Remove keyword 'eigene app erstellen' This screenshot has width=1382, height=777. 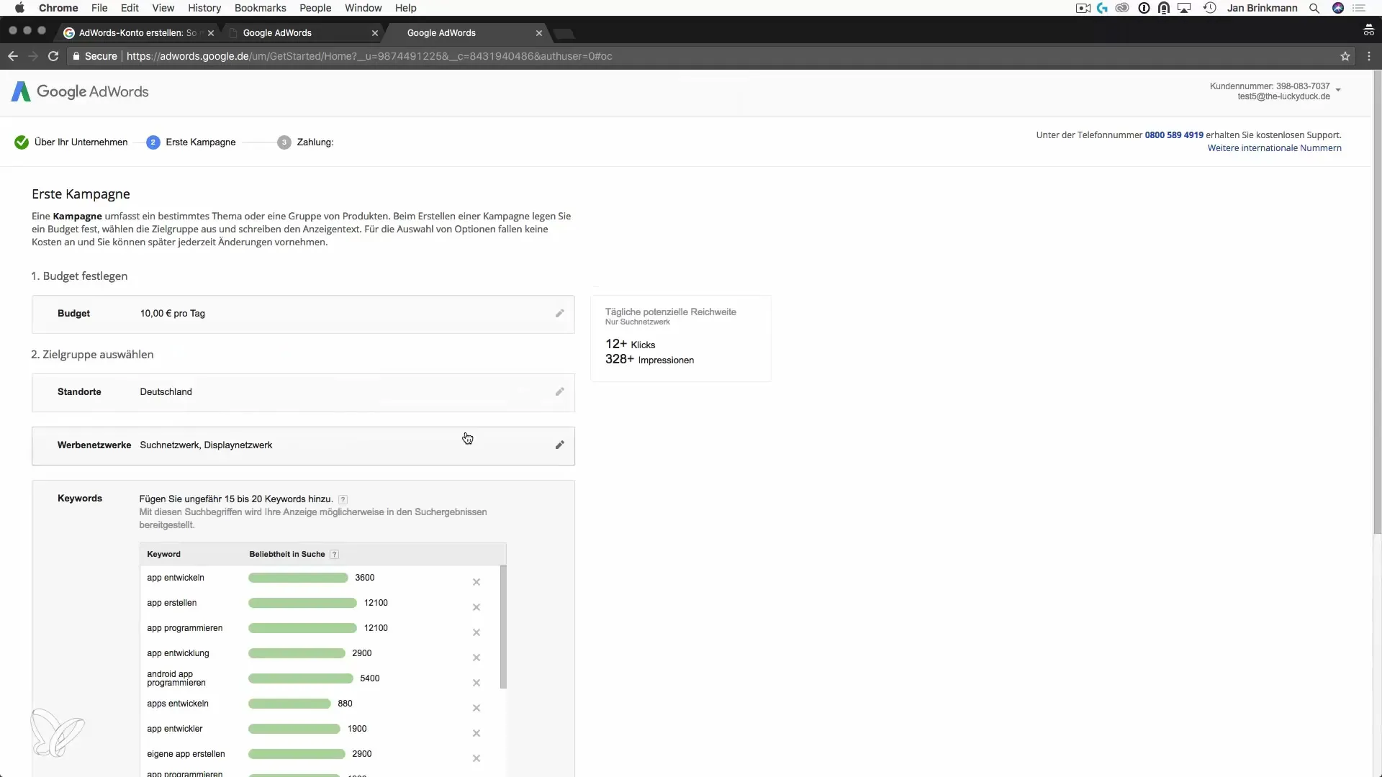(476, 758)
